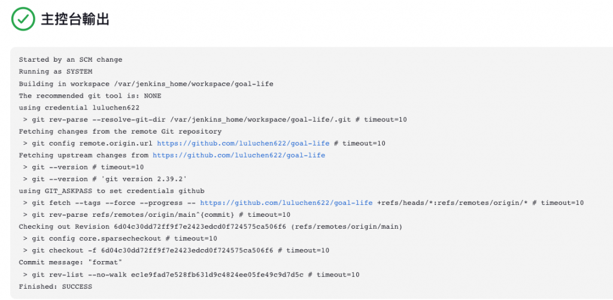Open the GitHub link in the git fetch line
Viewport: 613px width, 300px height.
(x=287, y=203)
